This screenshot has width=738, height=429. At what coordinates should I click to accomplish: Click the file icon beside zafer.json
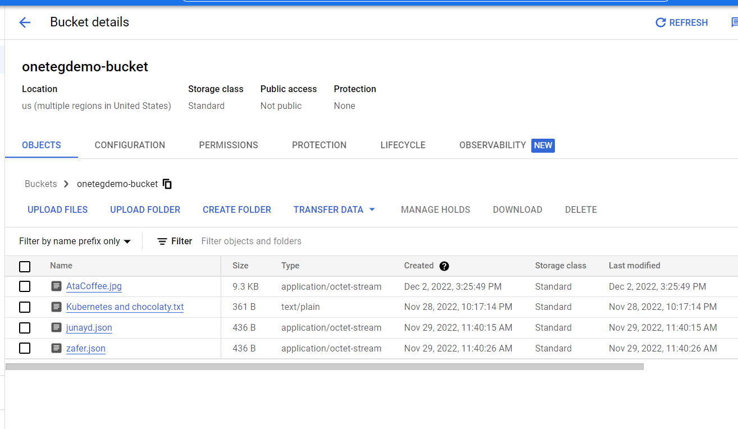56,348
